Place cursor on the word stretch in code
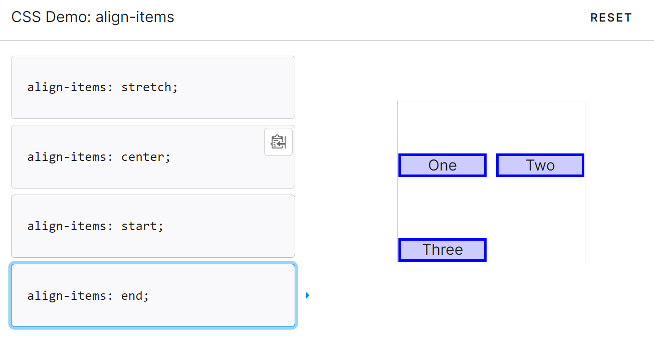654x343 pixels. 146,87
